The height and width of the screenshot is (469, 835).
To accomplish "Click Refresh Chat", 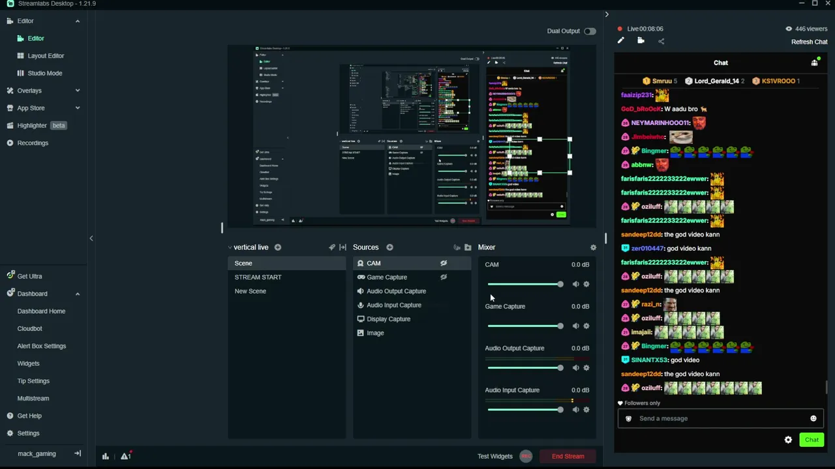I will tap(810, 42).
